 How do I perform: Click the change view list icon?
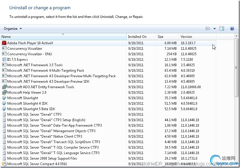coord(207,29)
